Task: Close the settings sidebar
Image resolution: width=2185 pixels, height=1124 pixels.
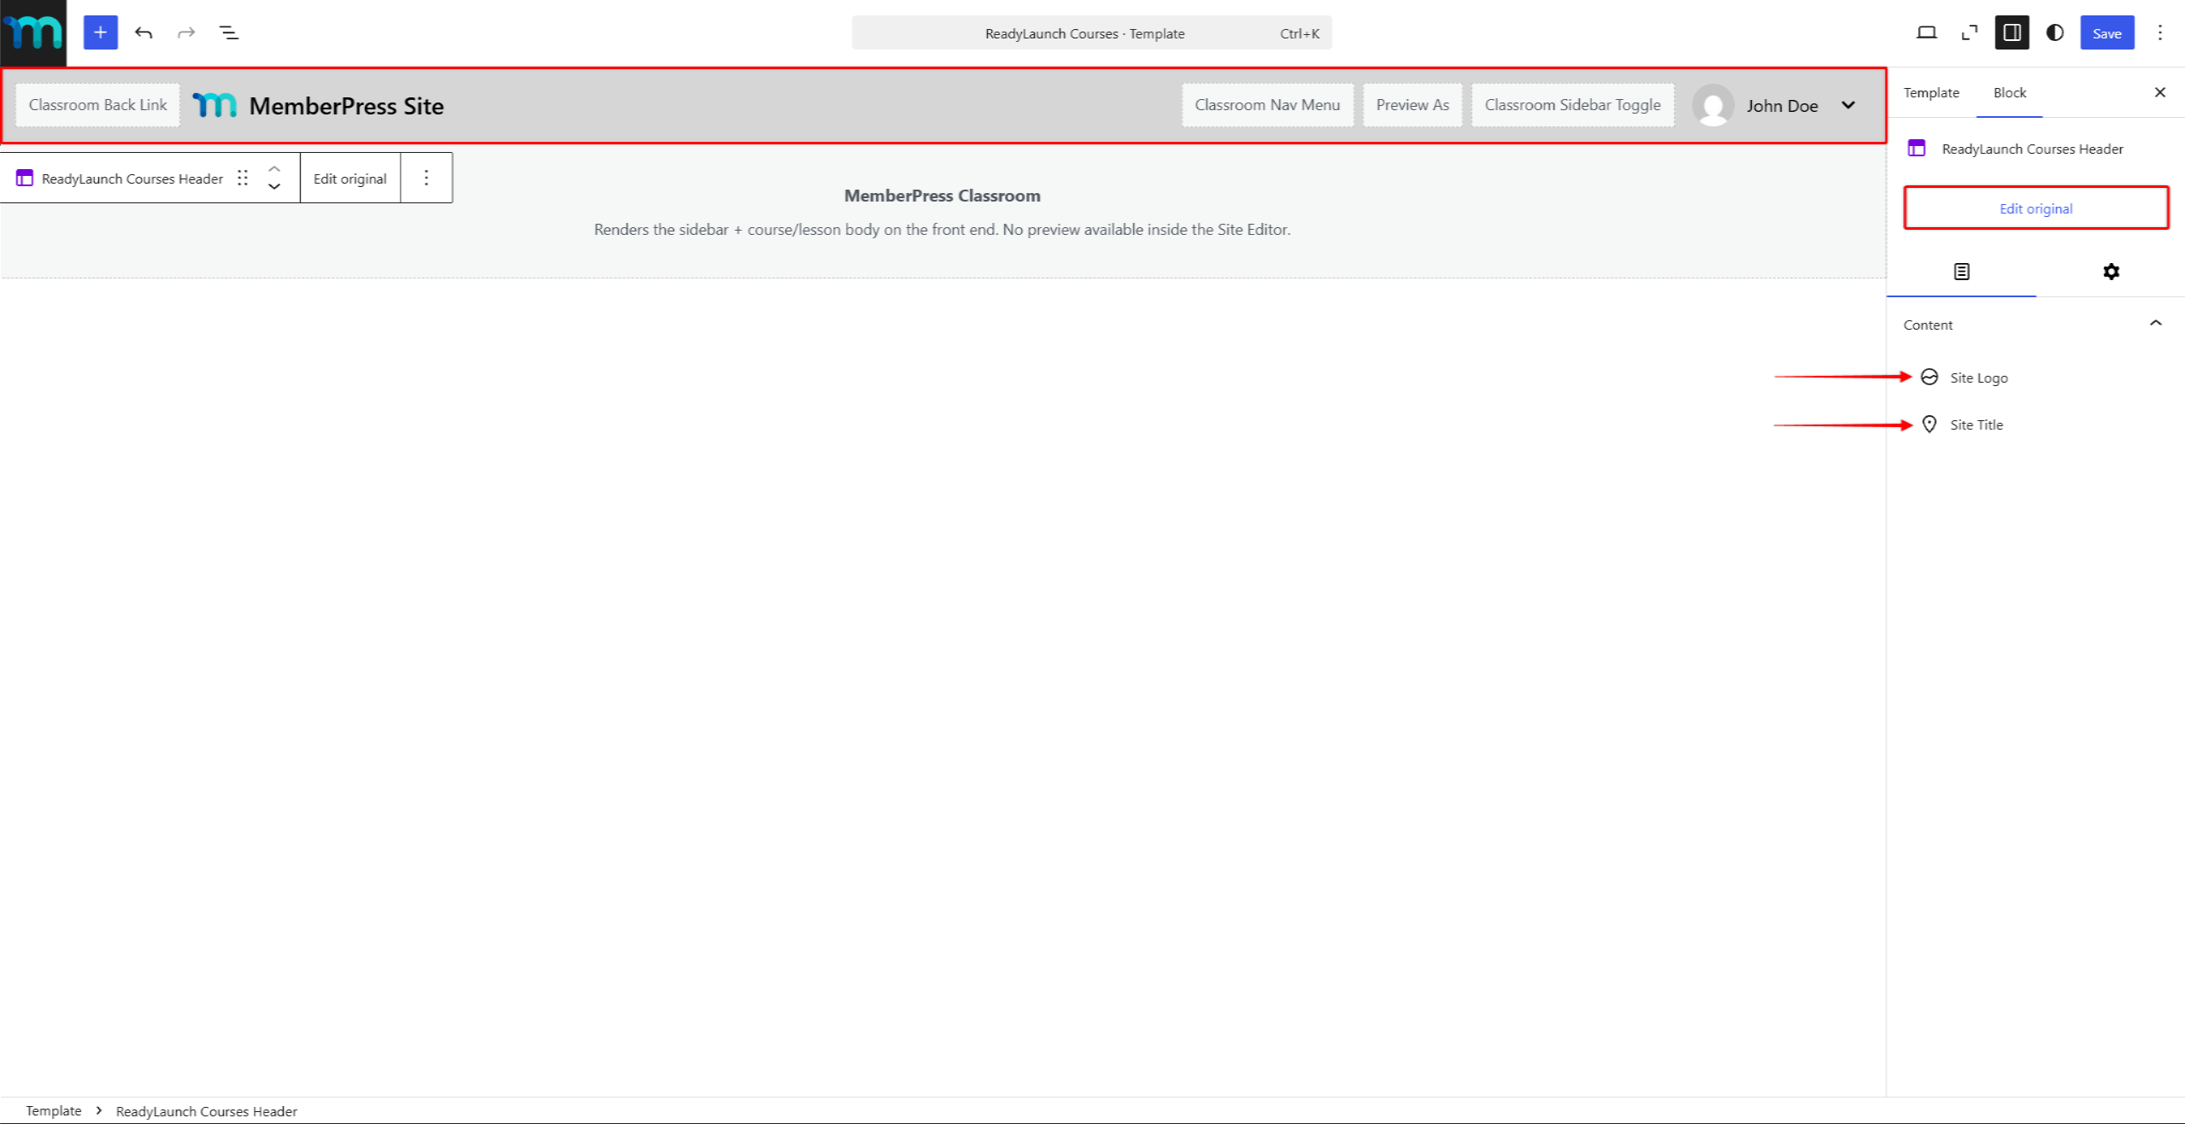Action: pos(2159,92)
